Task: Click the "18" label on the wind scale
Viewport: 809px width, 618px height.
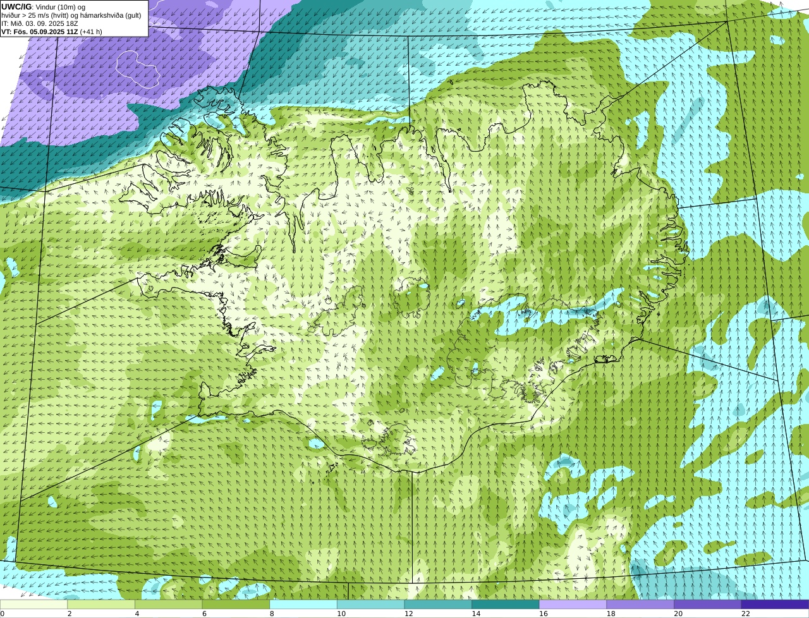Action: coord(611,614)
